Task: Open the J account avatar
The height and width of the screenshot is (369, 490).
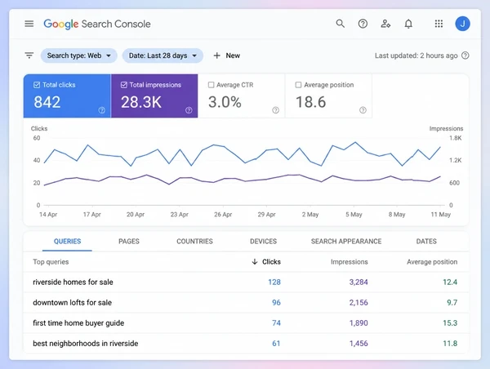Action: pos(462,24)
